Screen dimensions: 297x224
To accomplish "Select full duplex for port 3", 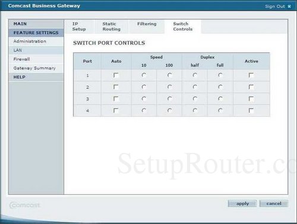I will (220, 99).
